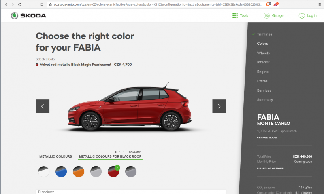Go back with browser back arrow
Screen dimensions: 324x194
(x=6, y=4)
